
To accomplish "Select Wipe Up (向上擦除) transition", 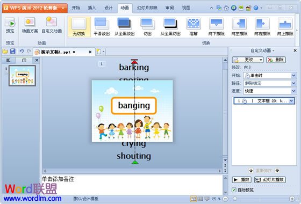I will point(285,27).
